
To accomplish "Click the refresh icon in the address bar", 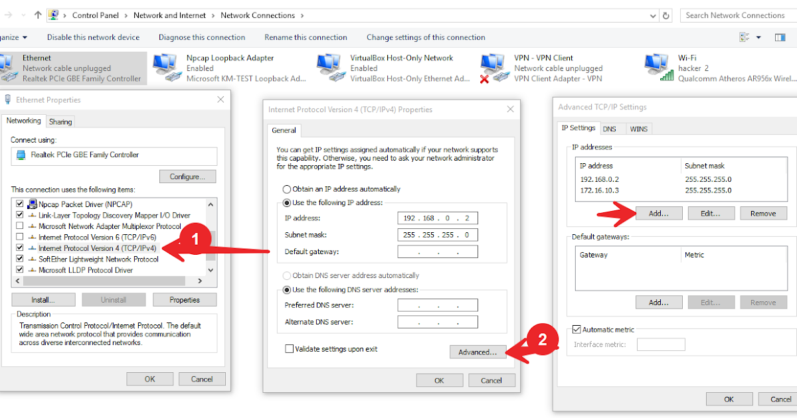I will coord(666,15).
